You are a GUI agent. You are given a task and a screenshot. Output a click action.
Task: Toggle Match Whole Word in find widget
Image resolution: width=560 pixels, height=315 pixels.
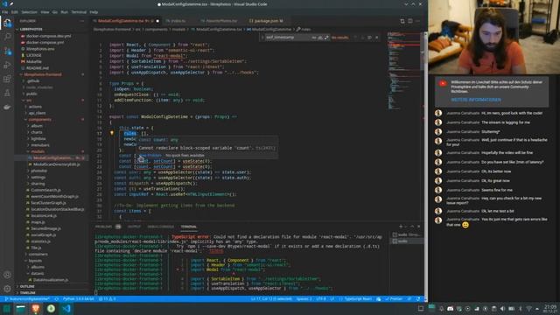pyautogui.click(x=320, y=38)
